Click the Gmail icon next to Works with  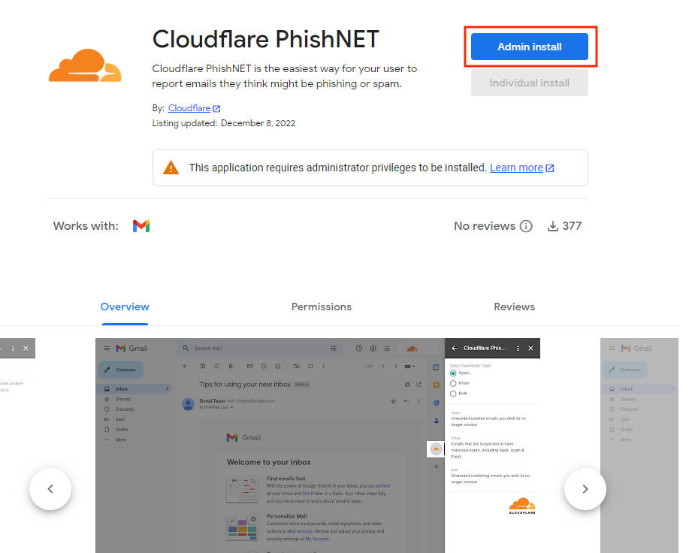[x=141, y=225]
